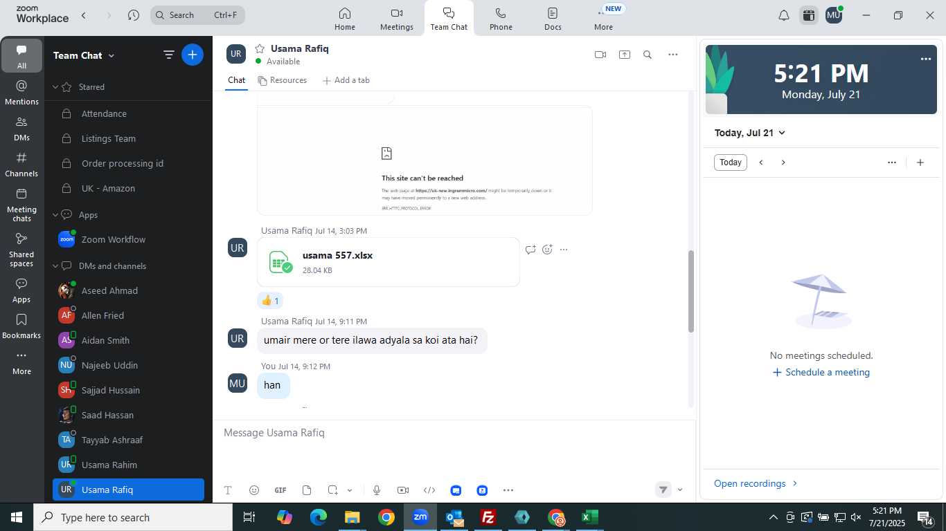Open the MU profile avatar
Viewport: 946px width, 531px height.
tap(834, 15)
